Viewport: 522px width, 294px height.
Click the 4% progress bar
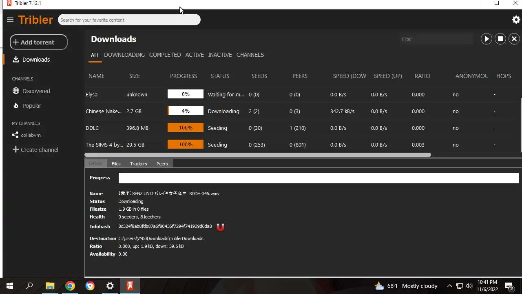186,111
